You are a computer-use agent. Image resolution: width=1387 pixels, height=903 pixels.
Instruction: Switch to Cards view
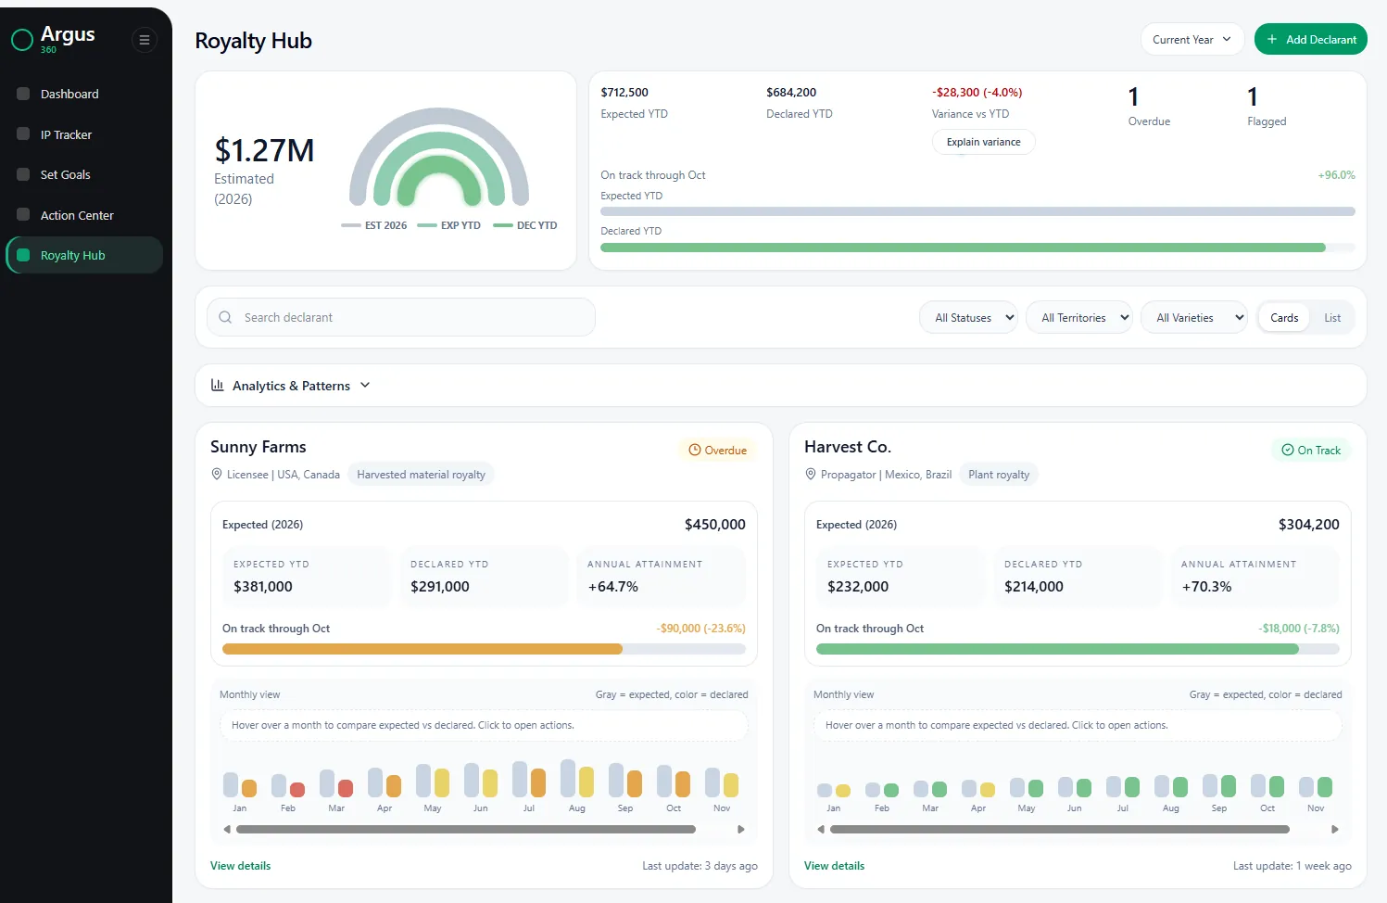tap(1284, 318)
